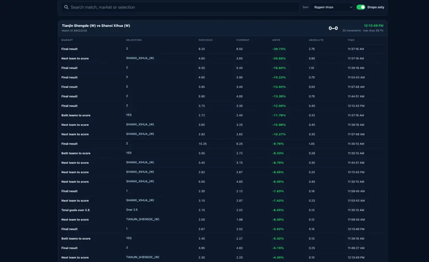This screenshot has width=429, height=262.
Task: Click the current odds value 2.12
Action: [x=239, y=191]
